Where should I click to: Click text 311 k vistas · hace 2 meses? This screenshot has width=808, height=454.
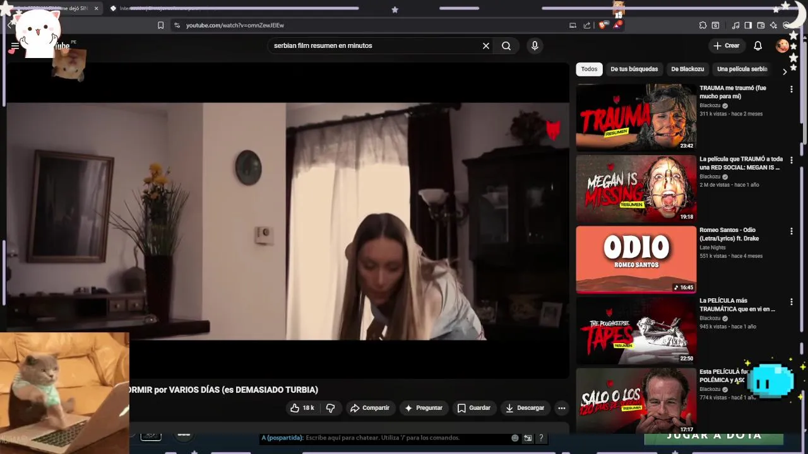(731, 114)
